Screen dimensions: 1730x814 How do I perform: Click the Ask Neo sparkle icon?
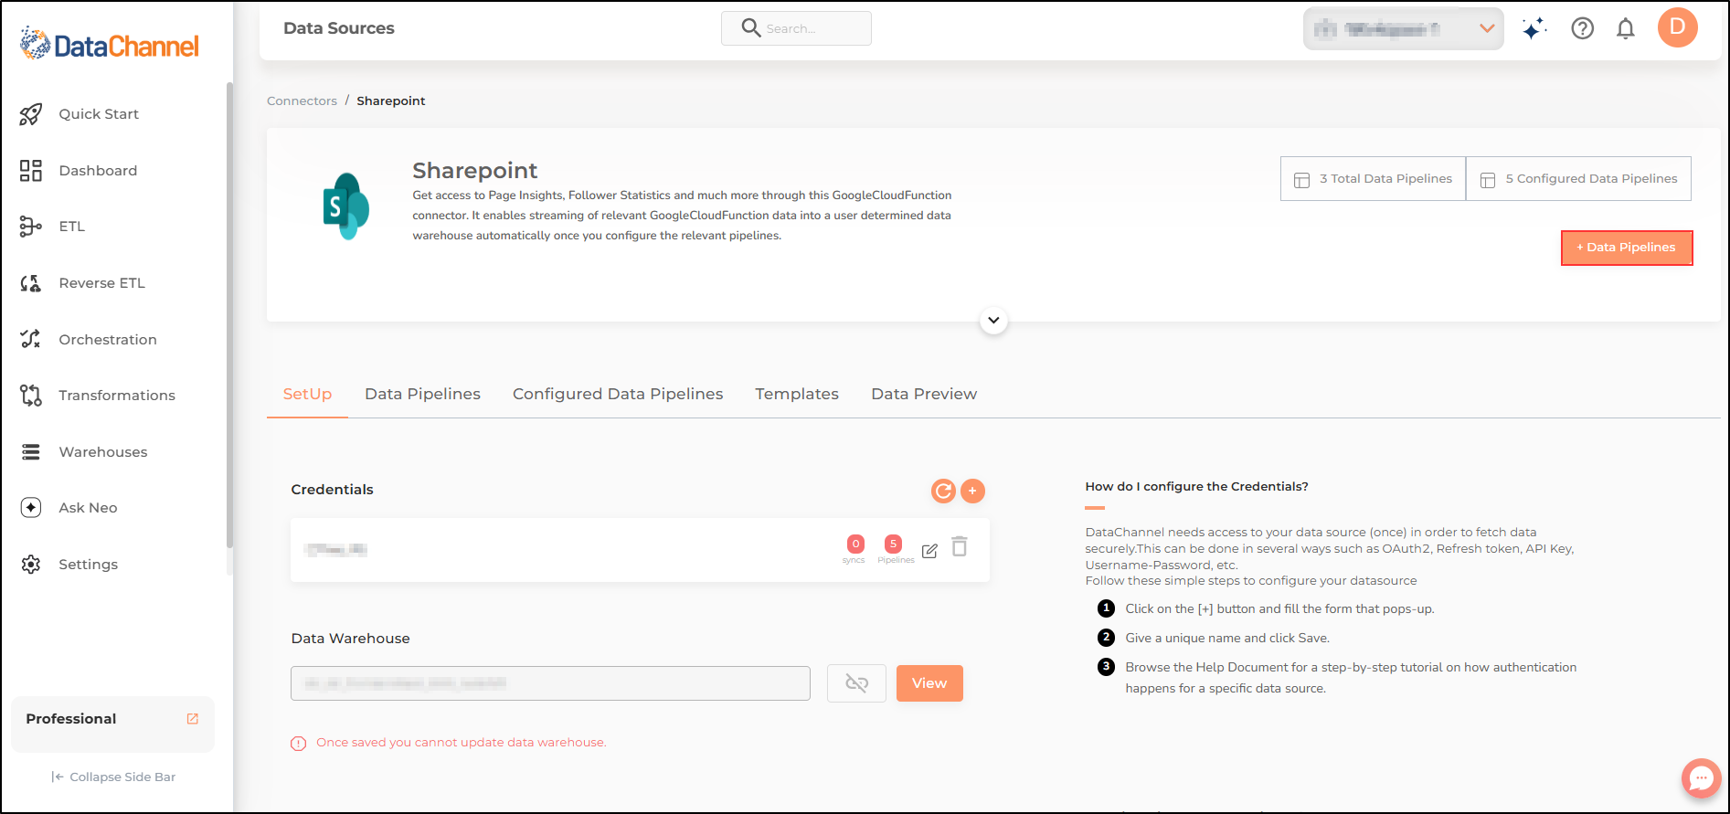pyautogui.click(x=31, y=508)
